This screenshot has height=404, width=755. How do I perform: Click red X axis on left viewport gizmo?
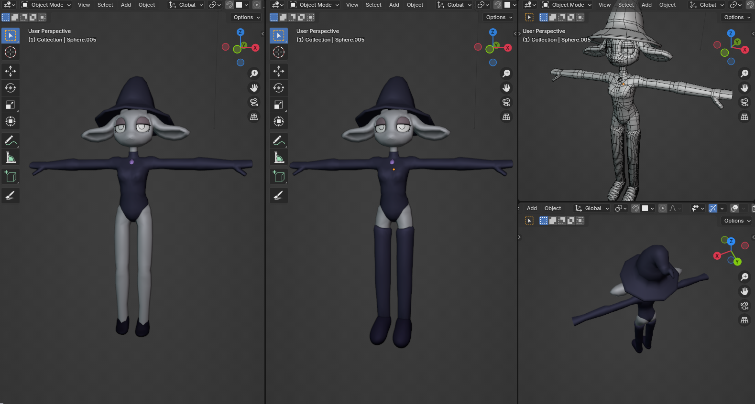pyautogui.click(x=255, y=48)
